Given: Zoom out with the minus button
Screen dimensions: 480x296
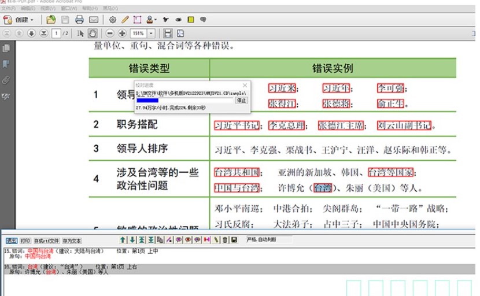Looking at the screenshot, I should 110,33.
